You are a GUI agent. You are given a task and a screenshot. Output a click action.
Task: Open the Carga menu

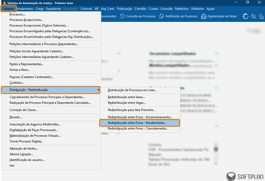click(x=40, y=8)
